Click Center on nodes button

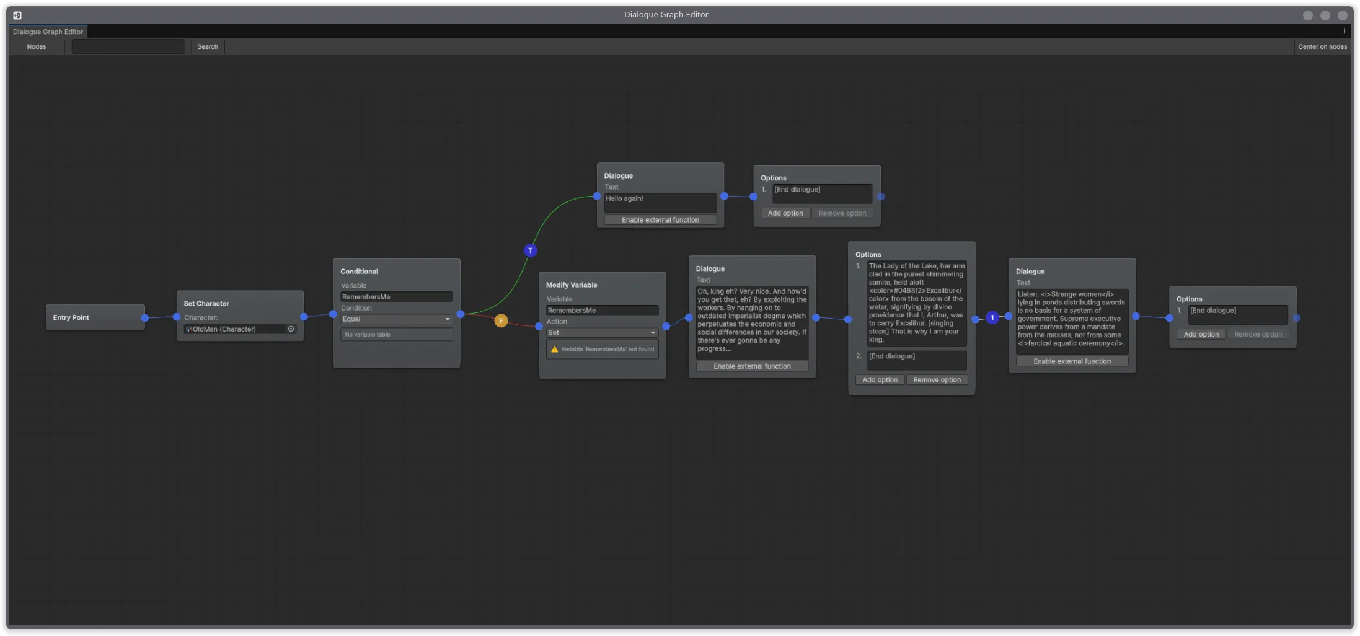click(x=1322, y=46)
